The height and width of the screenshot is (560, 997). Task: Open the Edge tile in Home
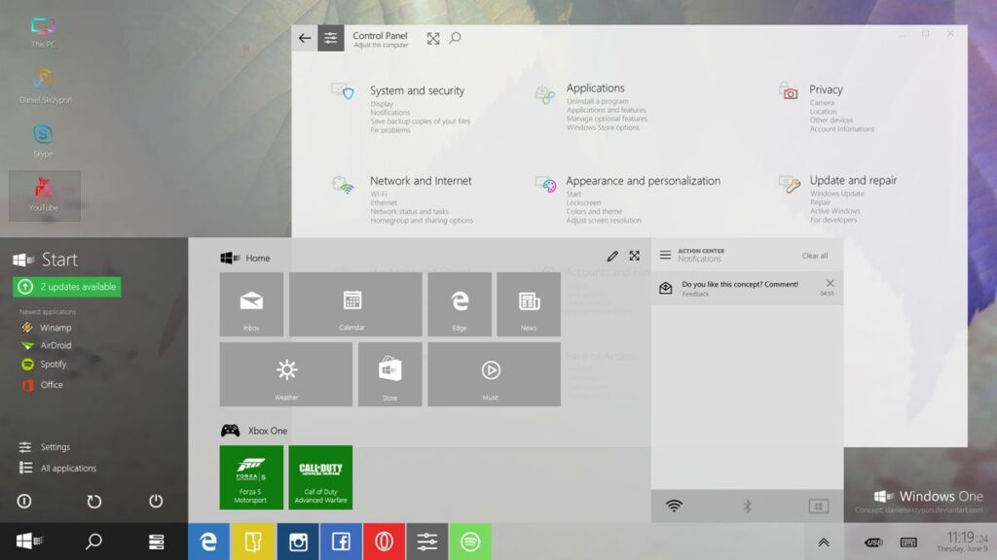coord(460,303)
